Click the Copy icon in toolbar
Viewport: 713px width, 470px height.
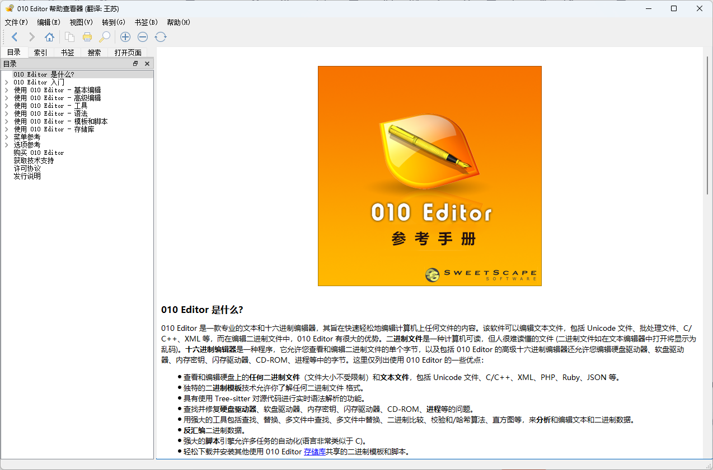[x=69, y=37]
